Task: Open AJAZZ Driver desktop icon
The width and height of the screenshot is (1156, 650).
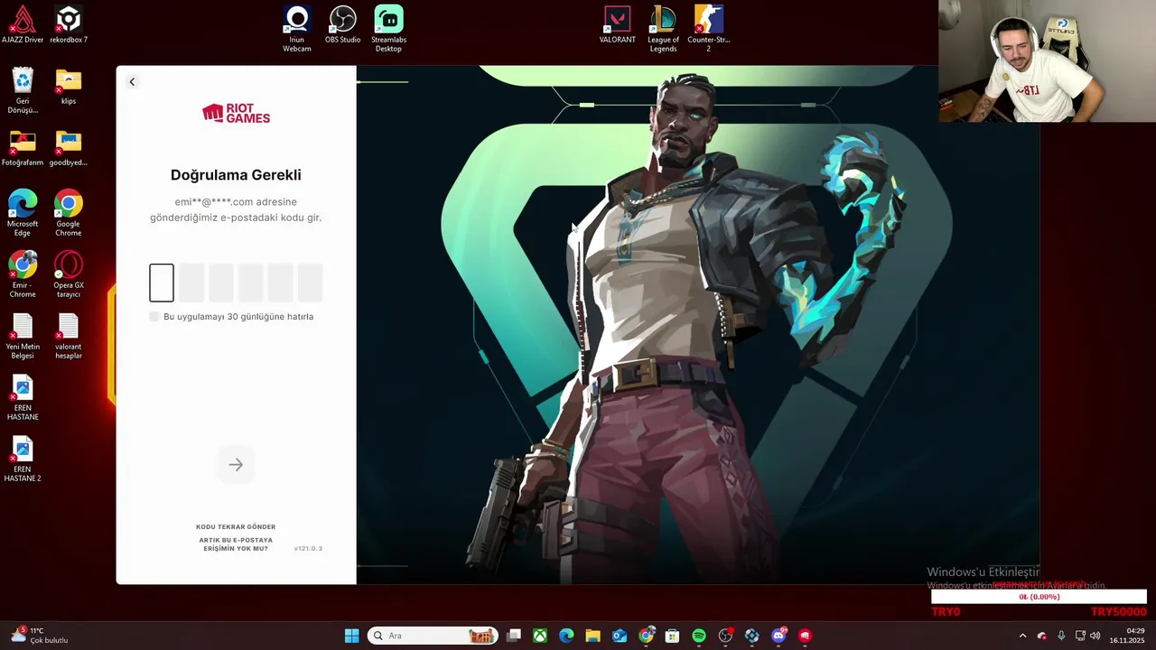Action: (23, 25)
